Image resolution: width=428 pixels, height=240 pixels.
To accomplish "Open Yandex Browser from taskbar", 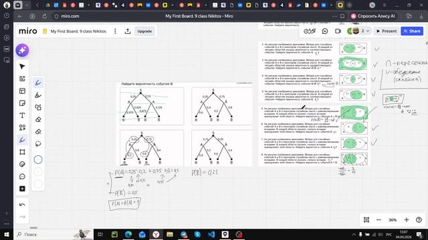I will [156, 234].
